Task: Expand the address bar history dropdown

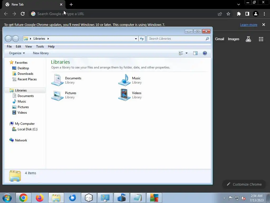Action: coord(136,39)
